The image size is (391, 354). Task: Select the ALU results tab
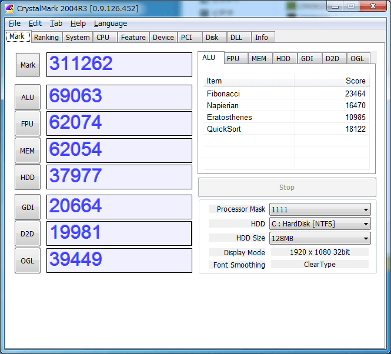point(211,58)
